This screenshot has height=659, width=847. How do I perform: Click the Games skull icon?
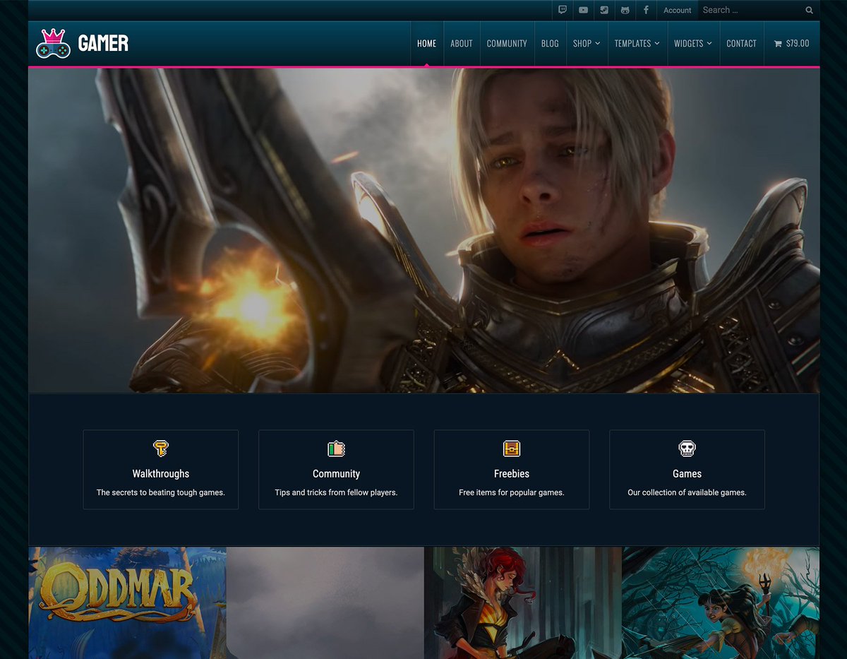click(687, 449)
